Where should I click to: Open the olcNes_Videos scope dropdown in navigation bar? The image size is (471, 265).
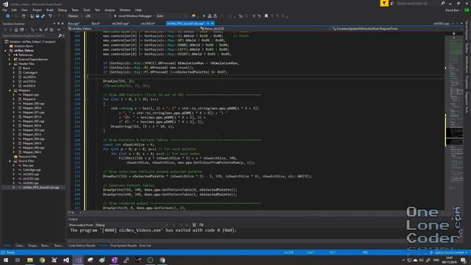134,29
